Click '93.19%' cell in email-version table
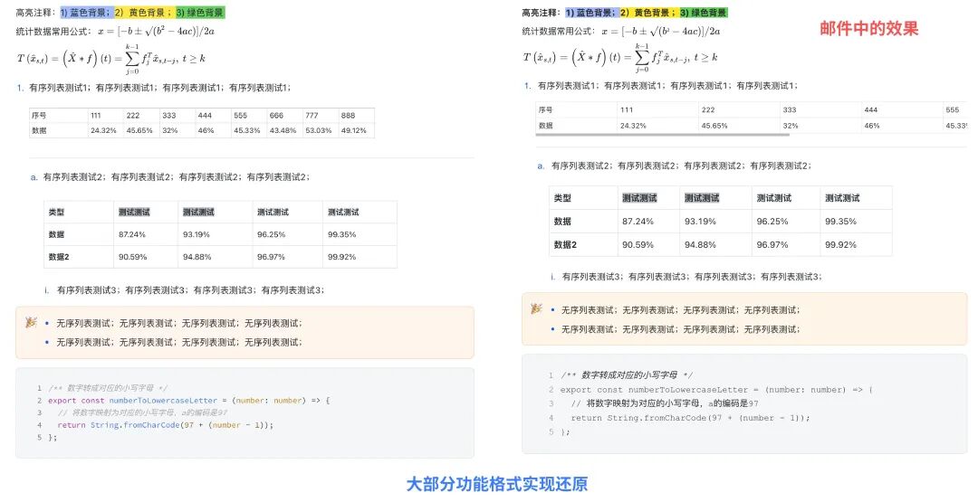Viewport: 978px width, 502px height. pyautogui.click(x=715, y=221)
